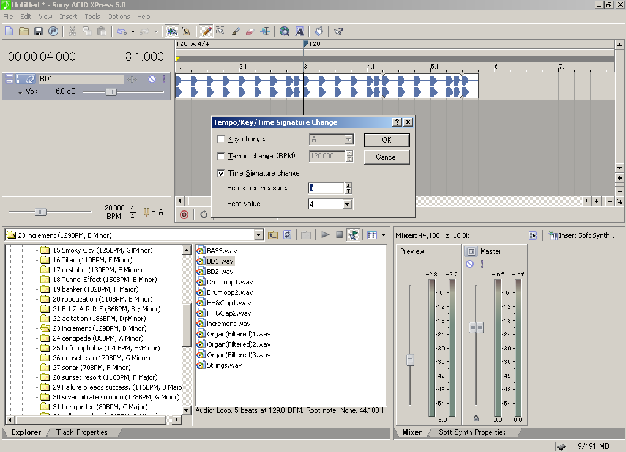Switch to the Soft Synth Properties tab
The height and width of the screenshot is (452, 626).
[472, 432]
